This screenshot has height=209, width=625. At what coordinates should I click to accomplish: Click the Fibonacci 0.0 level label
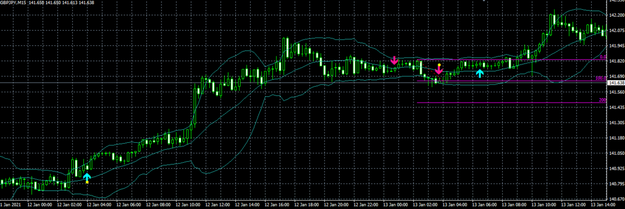[x=603, y=57]
